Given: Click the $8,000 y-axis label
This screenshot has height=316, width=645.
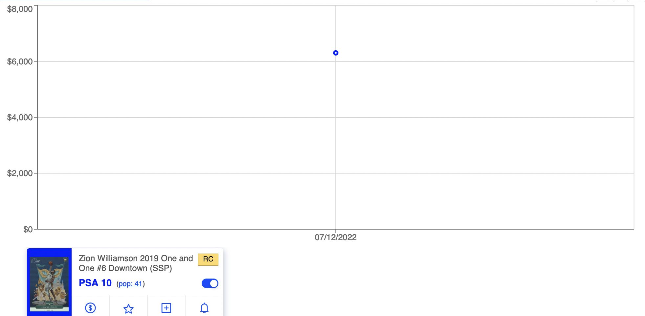Looking at the screenshot, I should pyautogui.click(x=20, y=9).
